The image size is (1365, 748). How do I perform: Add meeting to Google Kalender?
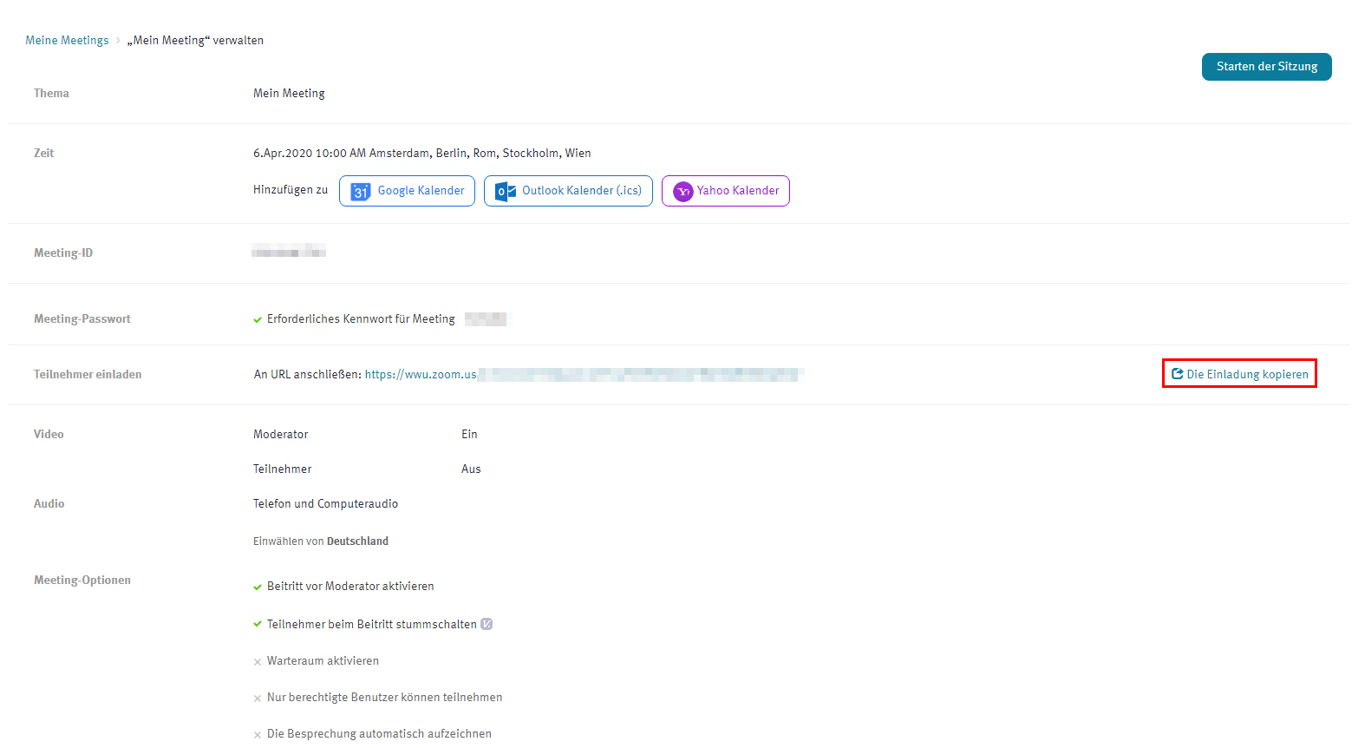coord(407,191)
